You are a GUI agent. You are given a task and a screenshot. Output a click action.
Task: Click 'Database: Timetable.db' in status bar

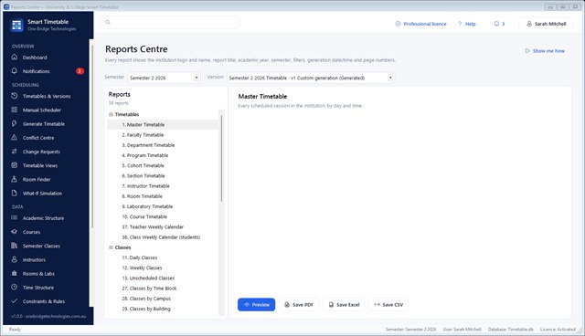pos(510,330)
